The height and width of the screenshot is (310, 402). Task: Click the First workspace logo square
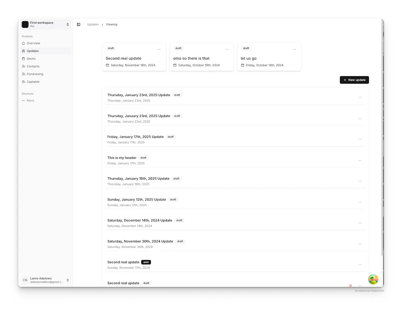25,24
